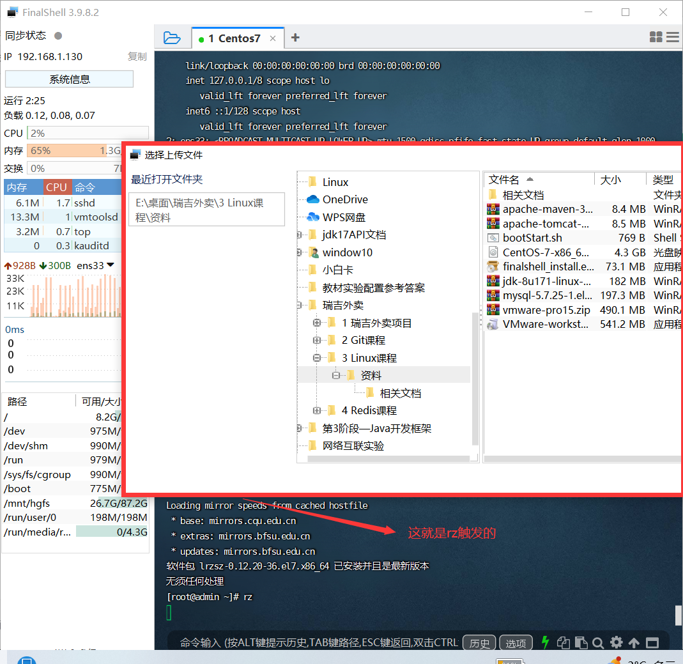The width and height of the screenshot is (683, 664).
Task: Click the command input field at the bottom
Action: [319, 643]
